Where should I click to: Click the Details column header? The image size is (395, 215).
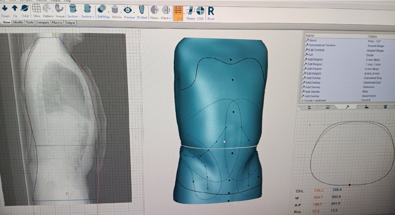[x=373, y=36]
